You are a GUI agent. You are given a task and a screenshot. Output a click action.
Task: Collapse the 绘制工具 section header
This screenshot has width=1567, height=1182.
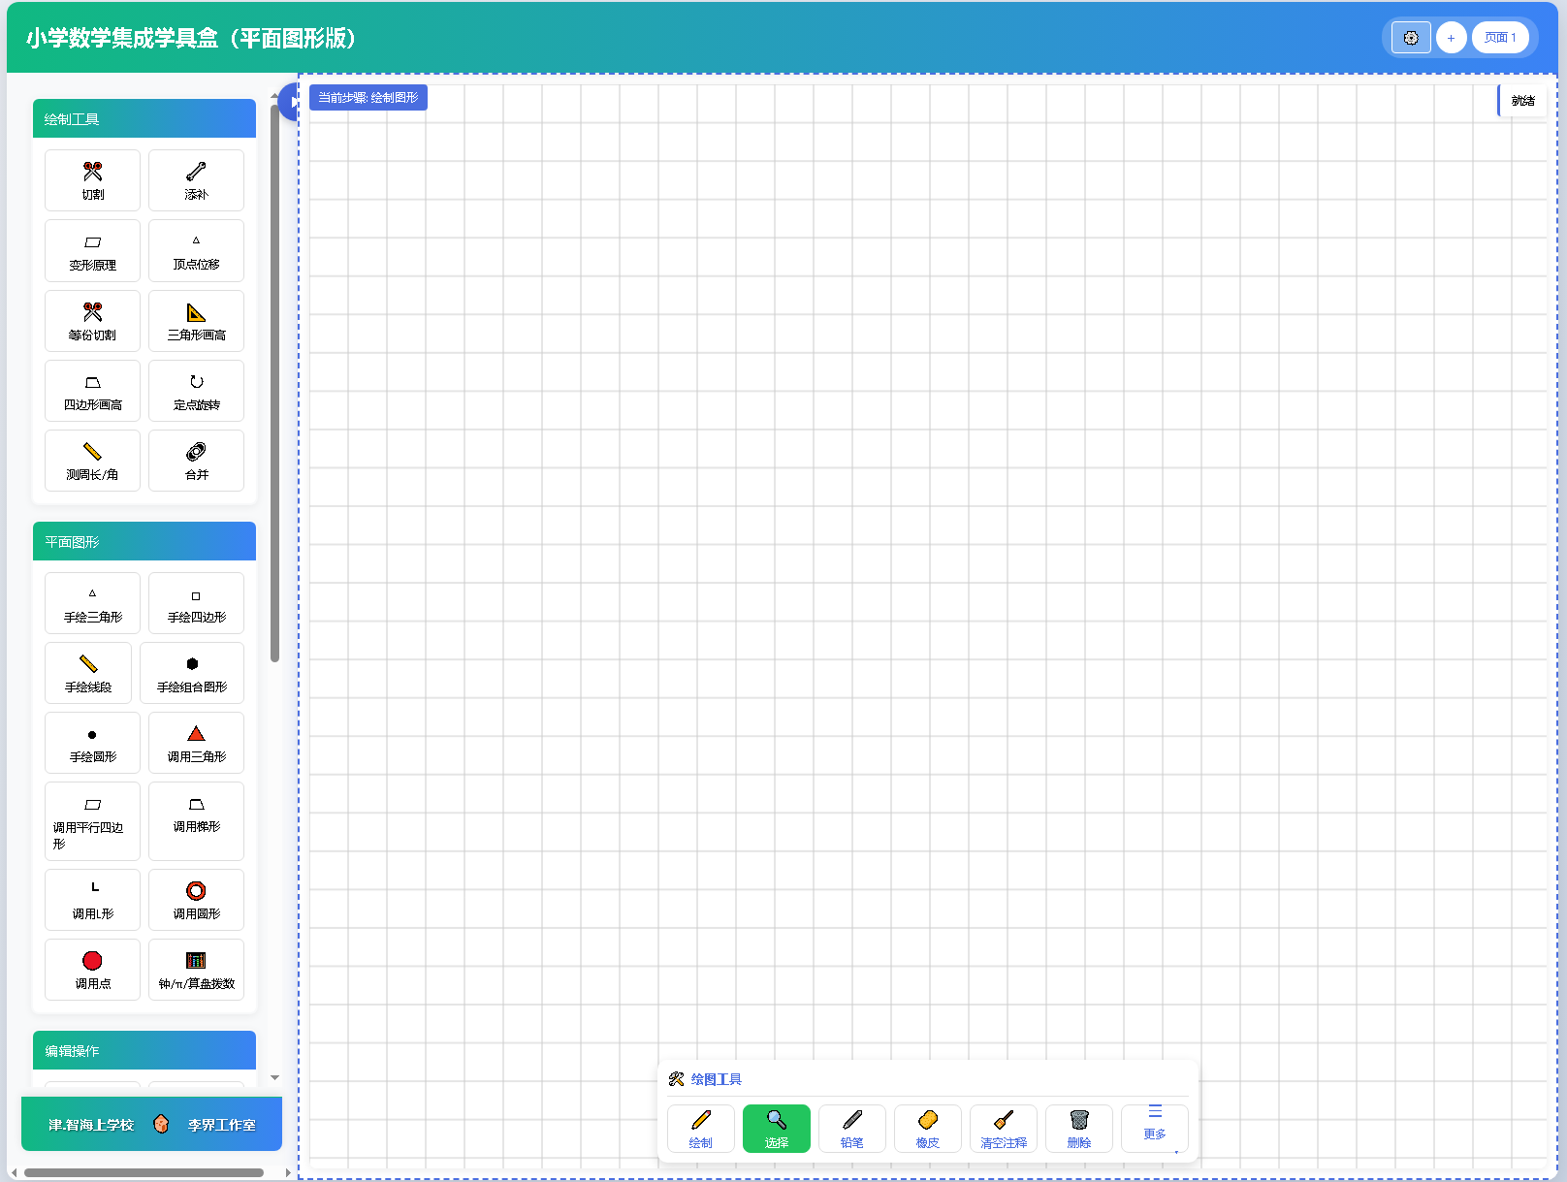(144, 118)
